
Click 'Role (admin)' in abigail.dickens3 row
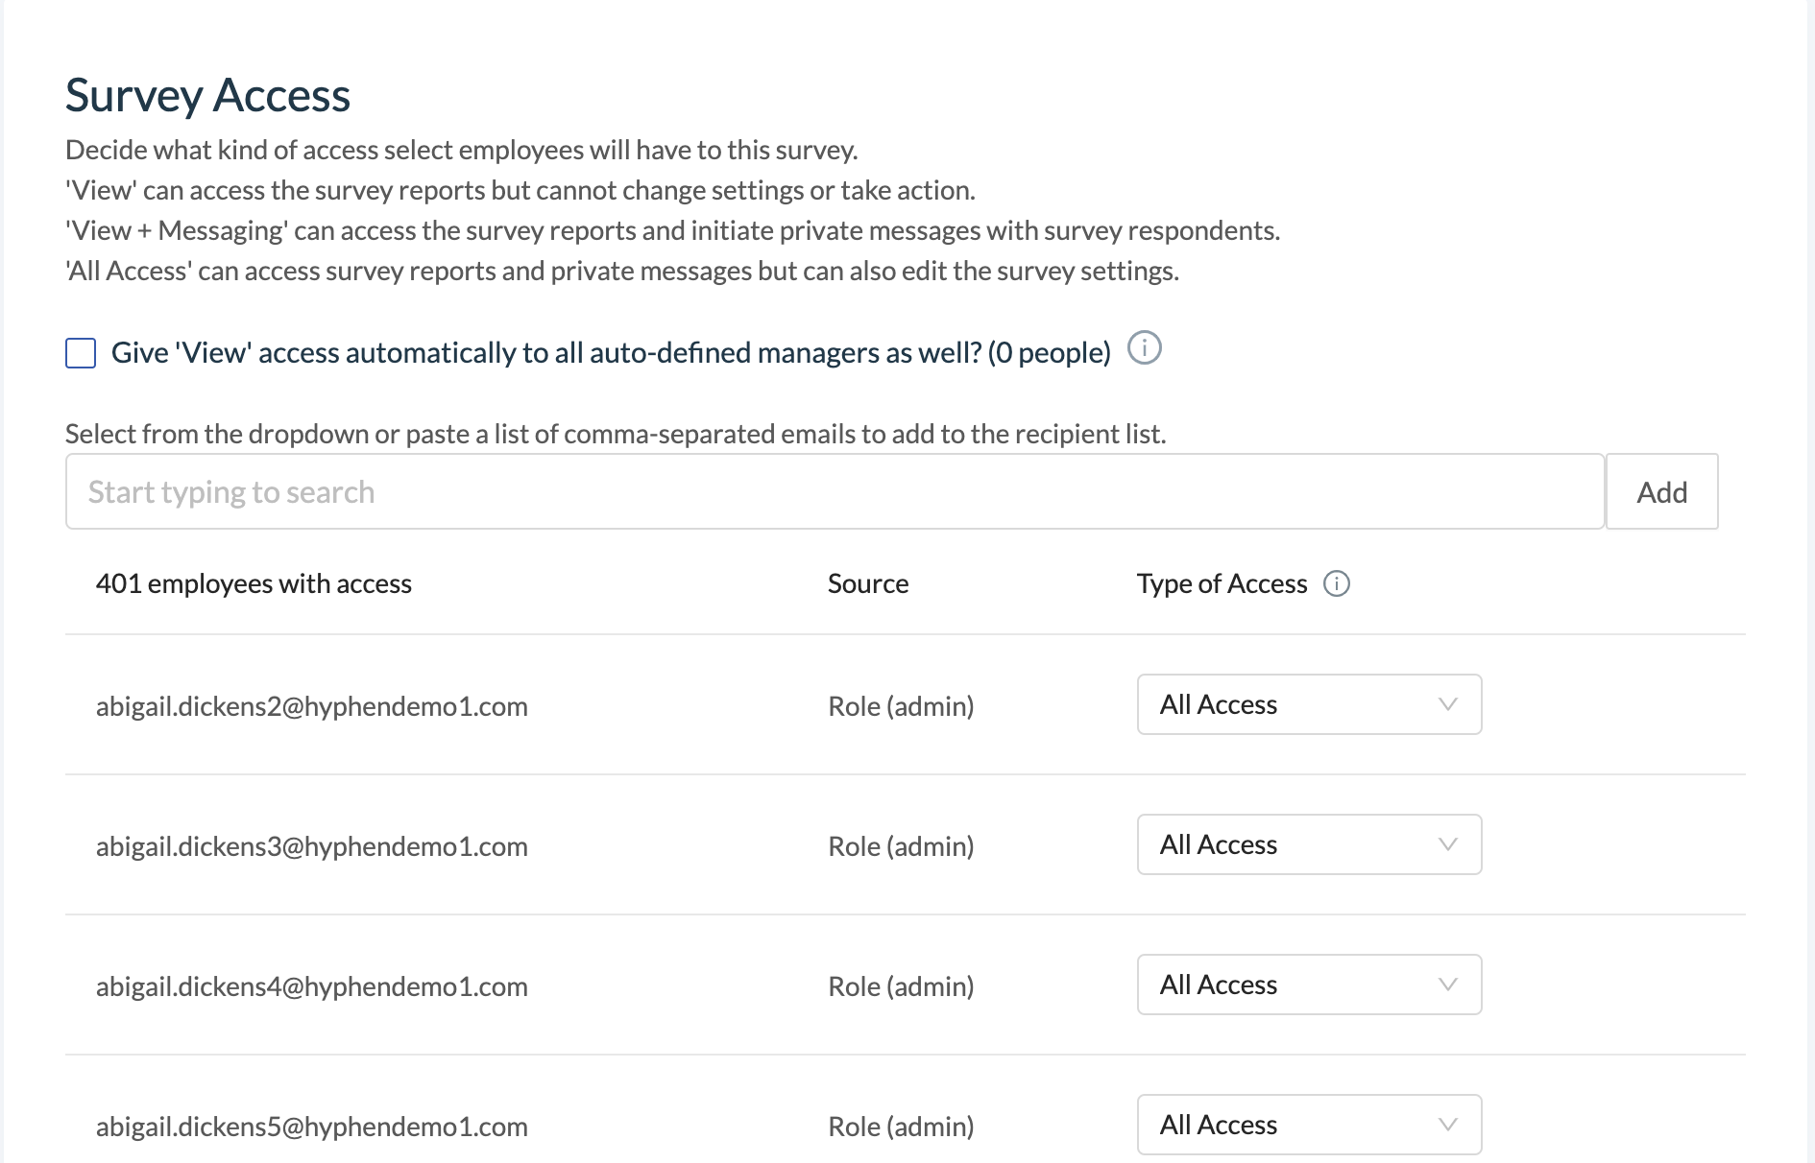point(901,846)
